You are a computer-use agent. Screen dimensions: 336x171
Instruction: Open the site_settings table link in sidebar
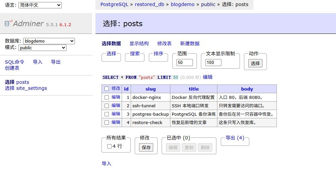pyautogui.click(x=32, y=88)
